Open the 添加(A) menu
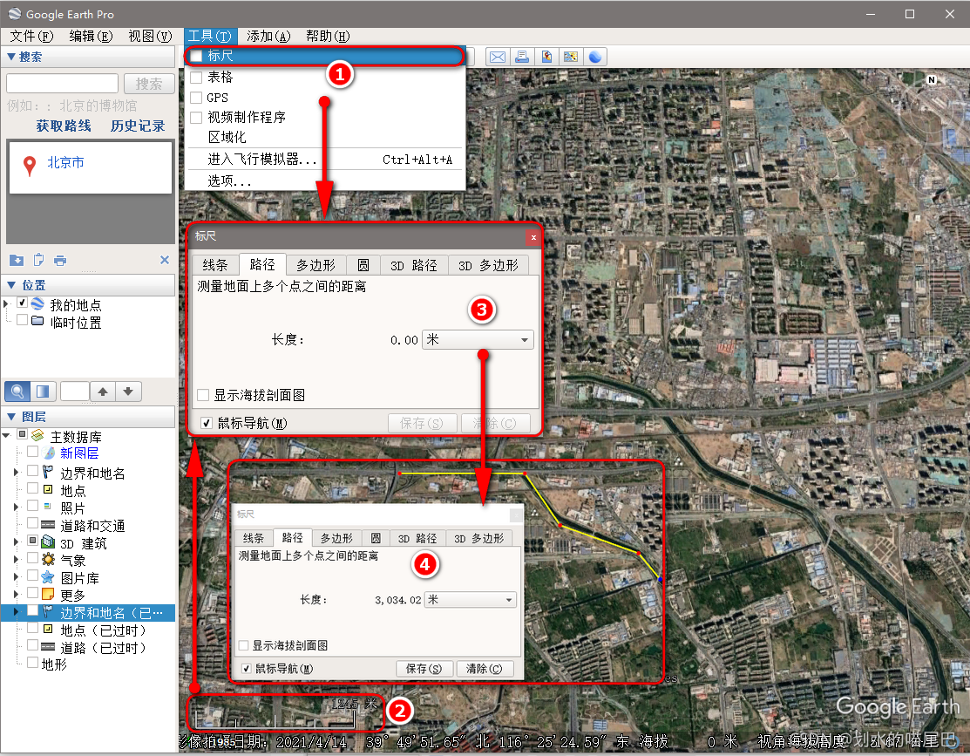The height and width of the screenshot is (756, 970). (x=268, y=37)
